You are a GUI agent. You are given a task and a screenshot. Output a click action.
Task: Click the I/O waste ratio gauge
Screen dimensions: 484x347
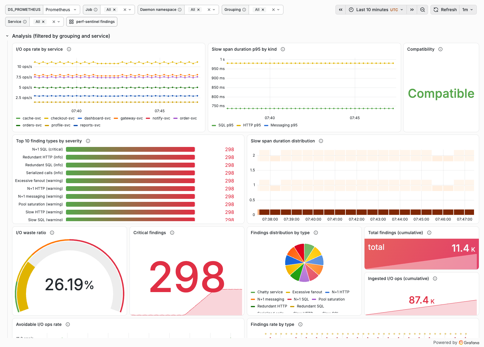pyautogui.click(x=70, y=276)
